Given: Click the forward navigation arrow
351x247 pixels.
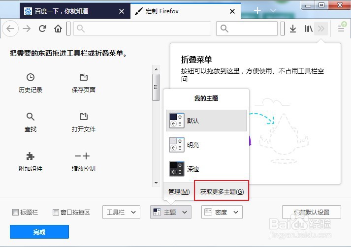Looking at the screenshot, I should 27,29.
